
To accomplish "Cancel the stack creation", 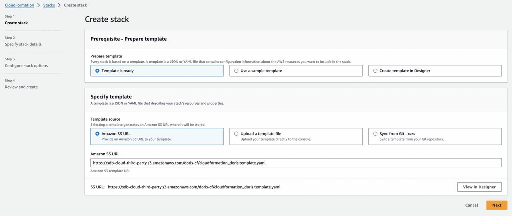I will [471, 205].
